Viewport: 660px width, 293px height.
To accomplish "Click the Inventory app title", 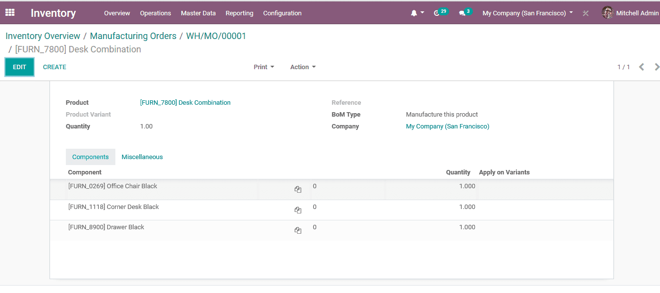I will pyautogui.click(x=53, y=13).
